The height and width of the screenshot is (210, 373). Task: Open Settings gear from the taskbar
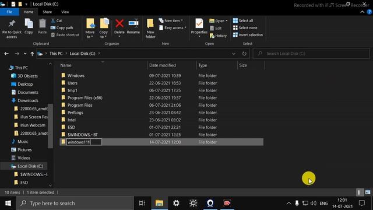pyautogui.click(x=176, y=203)
